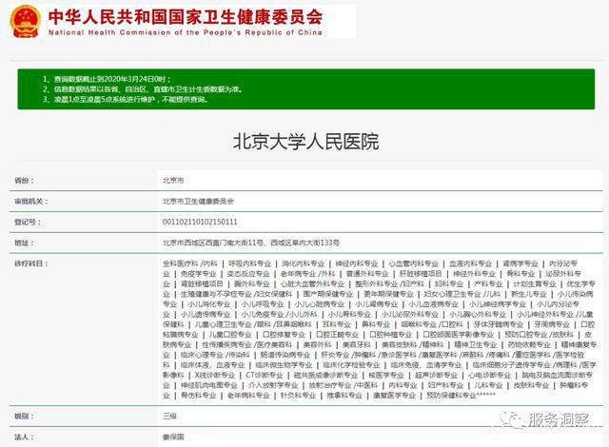Click the WeChat icon beside 服务洞察

pyautogui.click(x=514, y=419)
